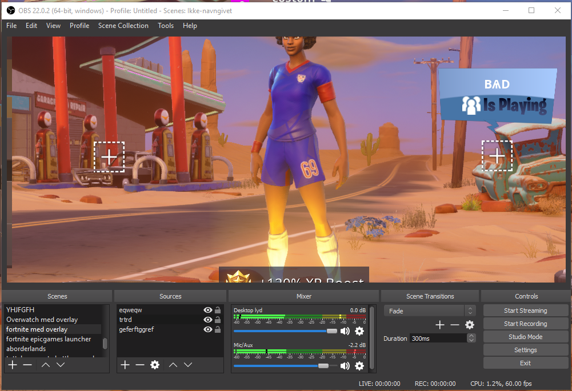The image size is (572, 391).
Task: Hide the eqweqw source
Action: click(208, 310)
